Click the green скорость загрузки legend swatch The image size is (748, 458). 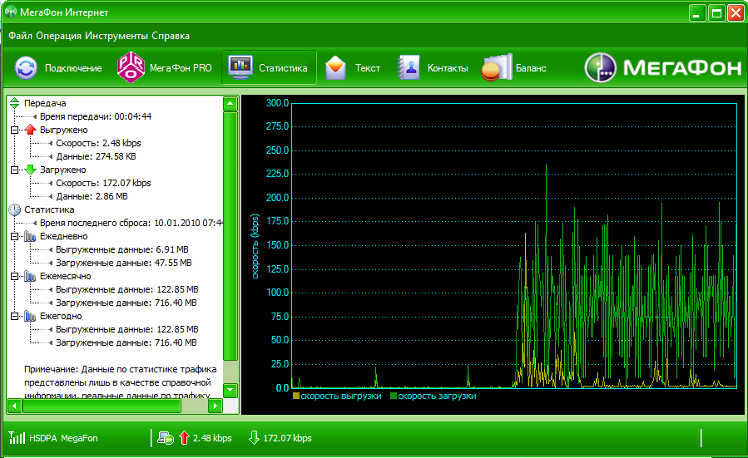(394, 396)
